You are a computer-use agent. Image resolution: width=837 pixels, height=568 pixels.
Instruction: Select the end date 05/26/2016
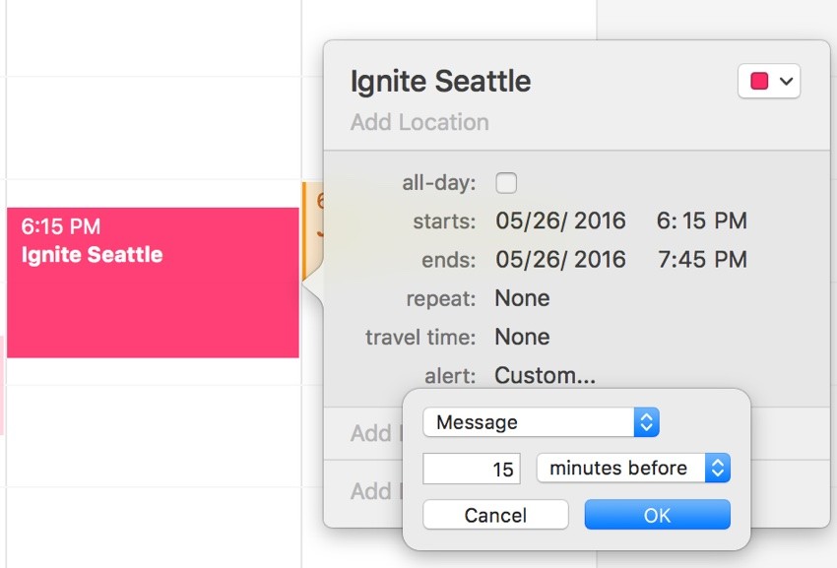tap(560, 260)
